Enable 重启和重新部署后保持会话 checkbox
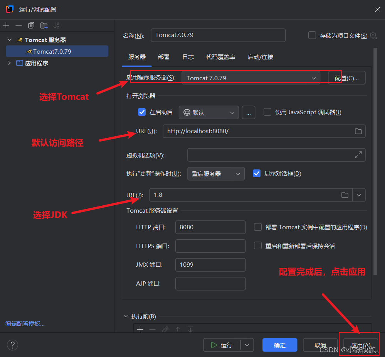This screenshot has height=357, width=385. [257, 245]
